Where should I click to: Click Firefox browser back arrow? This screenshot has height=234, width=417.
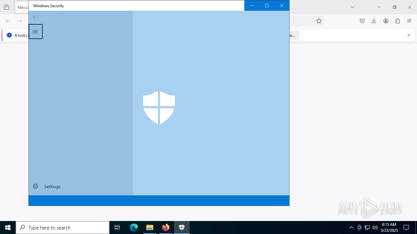pos(8,21)
